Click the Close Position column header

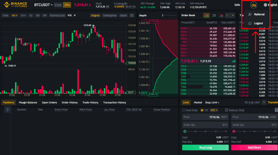(162, 110)
